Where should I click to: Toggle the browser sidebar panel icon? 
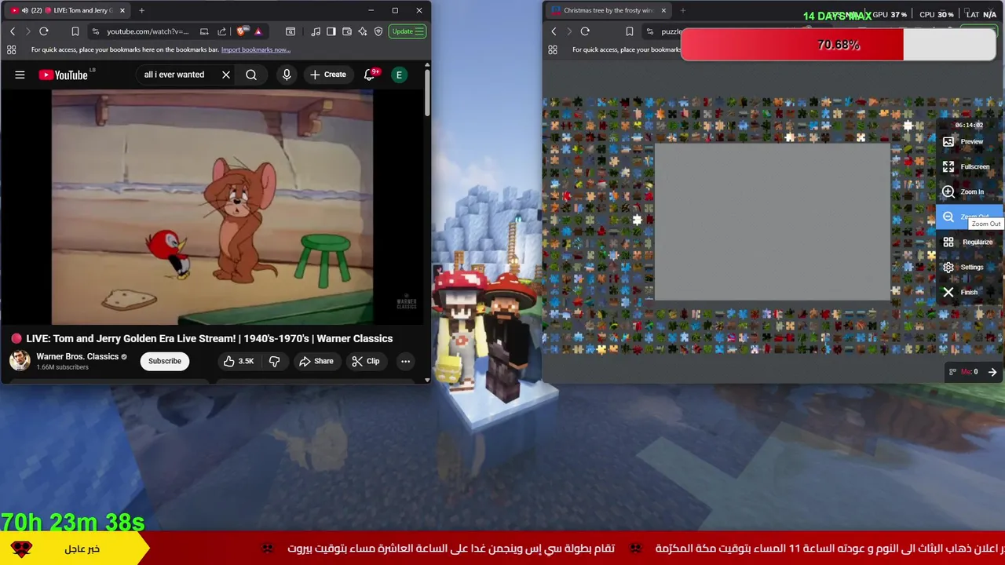(331, 31)
